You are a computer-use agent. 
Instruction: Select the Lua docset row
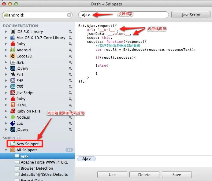click(x=37, y=123)
